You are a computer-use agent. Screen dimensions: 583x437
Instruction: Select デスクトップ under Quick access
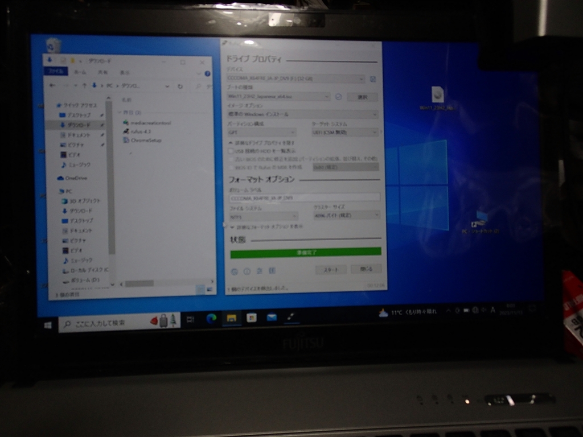point(76,115)
